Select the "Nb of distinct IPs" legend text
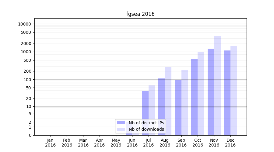 146,123
